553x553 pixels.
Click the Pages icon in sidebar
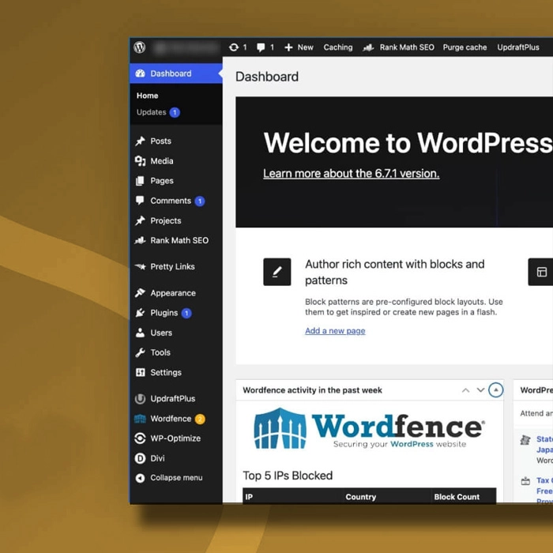(x=140, y=181)
